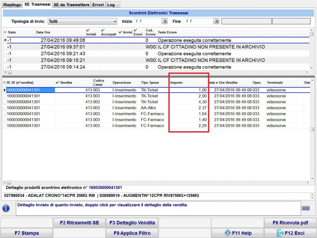Screen dimensions: 317x238
Task: Go to the Errori tab
Action: point(98,5)
